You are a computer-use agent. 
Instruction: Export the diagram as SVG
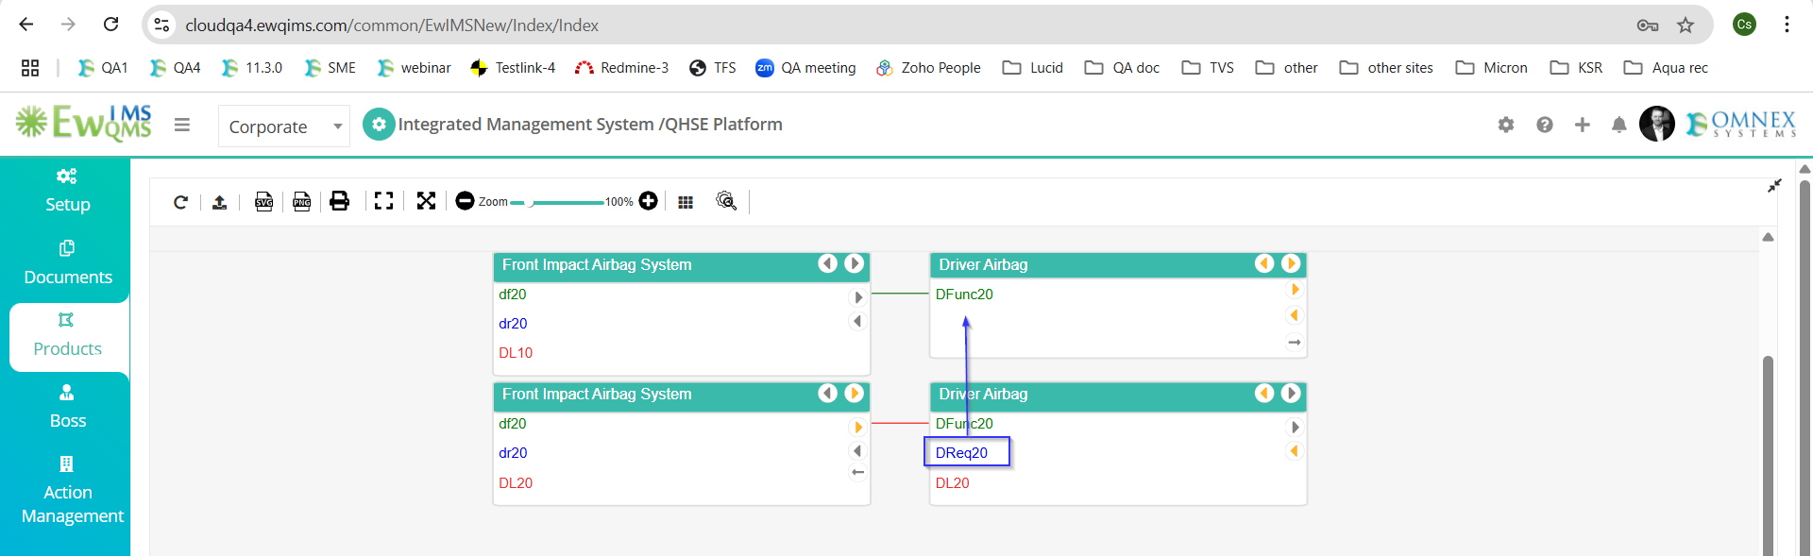coord(263,201)
